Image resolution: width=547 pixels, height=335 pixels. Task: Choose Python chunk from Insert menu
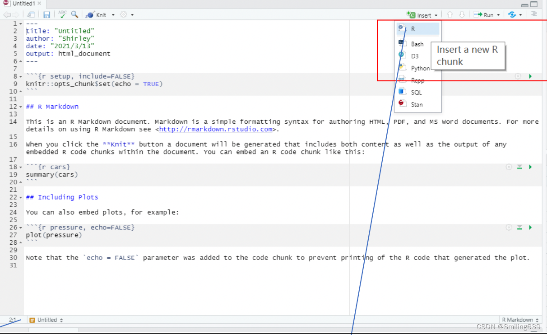(x=418, y=68)
